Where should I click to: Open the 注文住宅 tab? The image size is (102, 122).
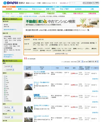click(x=78, y=9)
